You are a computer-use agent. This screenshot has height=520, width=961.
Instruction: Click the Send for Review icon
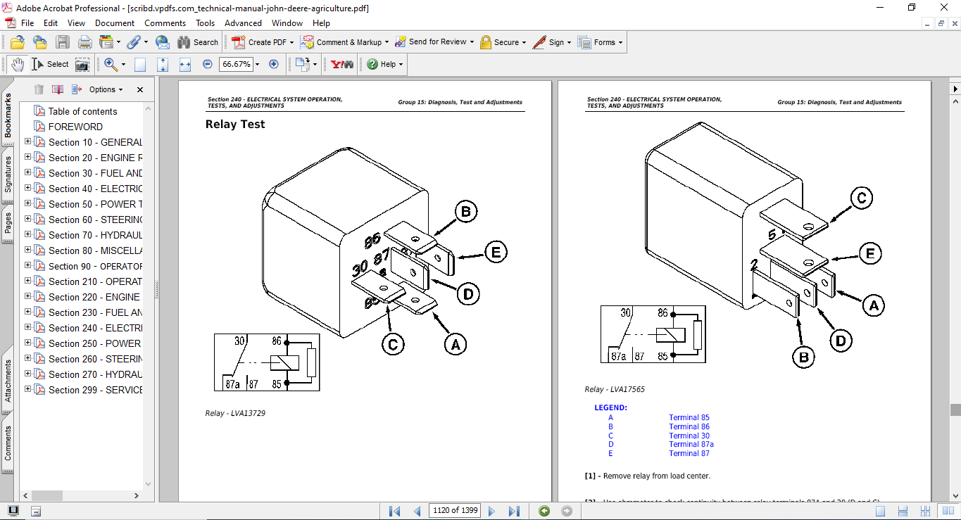pyautogui.click(x=400, y=42)
